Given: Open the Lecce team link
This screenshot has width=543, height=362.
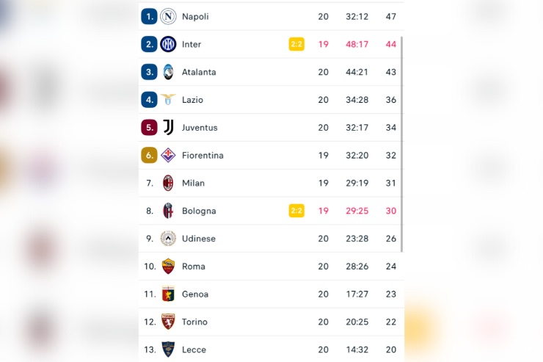Looking at the screenshot, I should coord(194,350).
